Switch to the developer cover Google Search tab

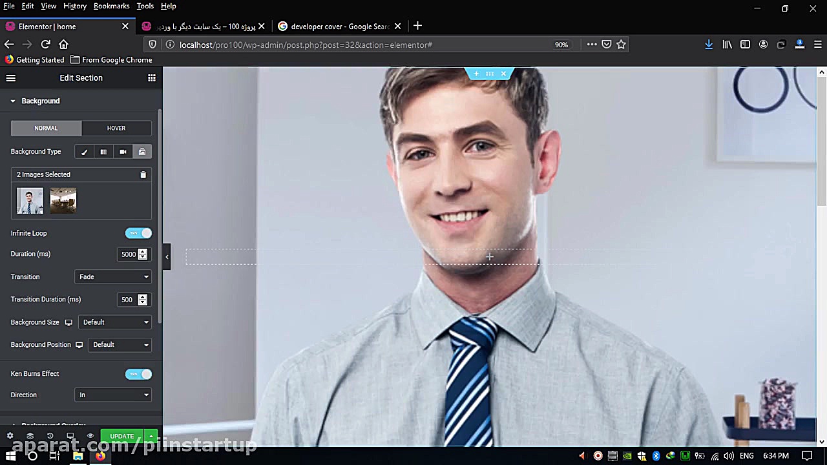coord(339,26)
